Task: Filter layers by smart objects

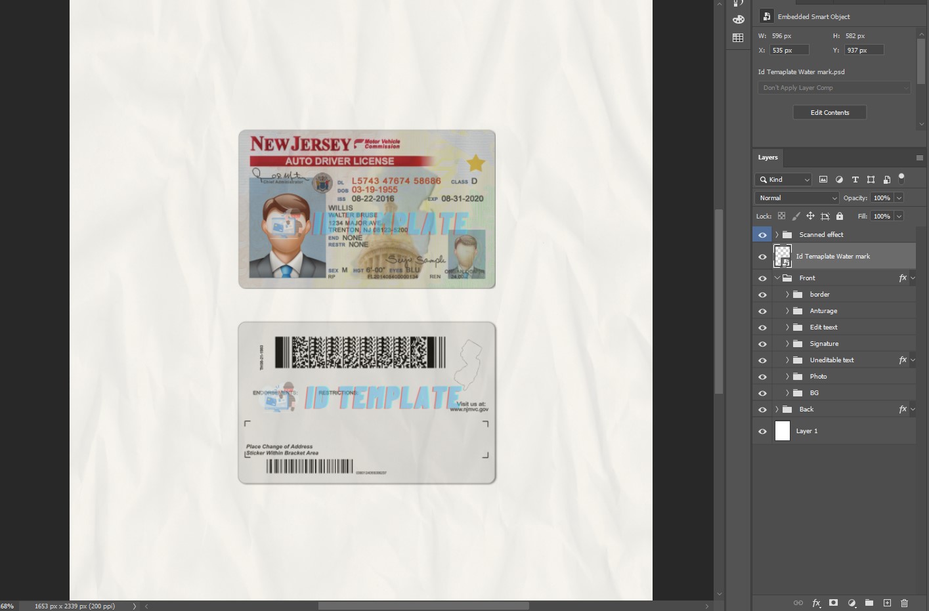Action: coord(886,179)
